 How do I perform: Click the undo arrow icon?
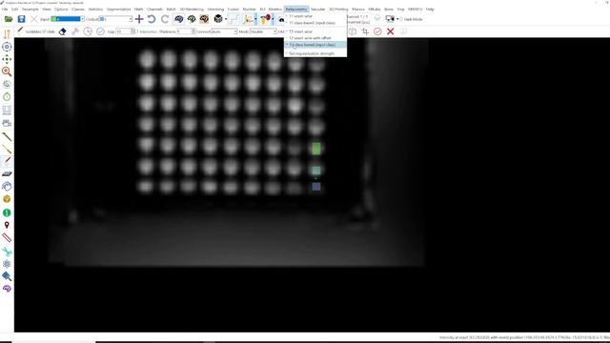pyautogui.click(x=152, y=19)
